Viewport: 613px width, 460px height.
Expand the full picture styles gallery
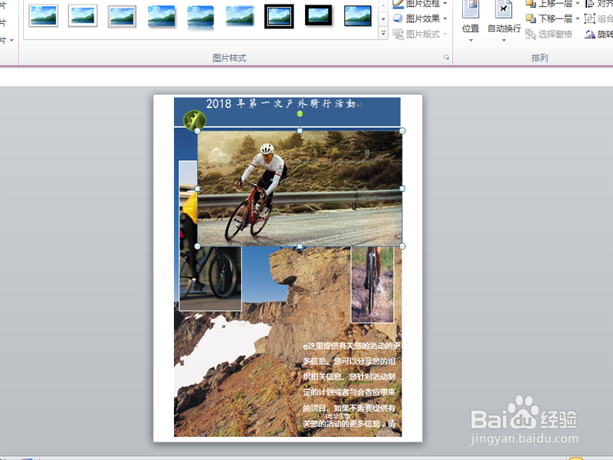coord(383,34)
